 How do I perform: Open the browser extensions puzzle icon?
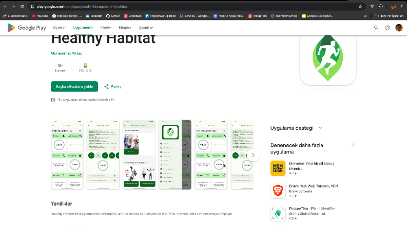point(380,7)
